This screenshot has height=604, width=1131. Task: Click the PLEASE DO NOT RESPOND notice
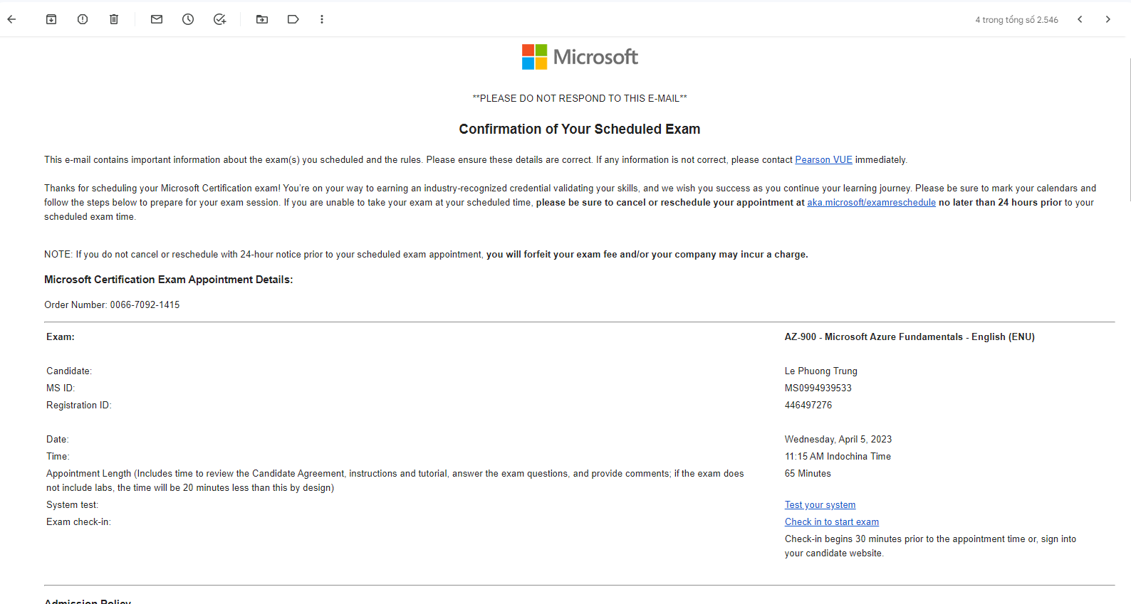[x=580, y=99]
